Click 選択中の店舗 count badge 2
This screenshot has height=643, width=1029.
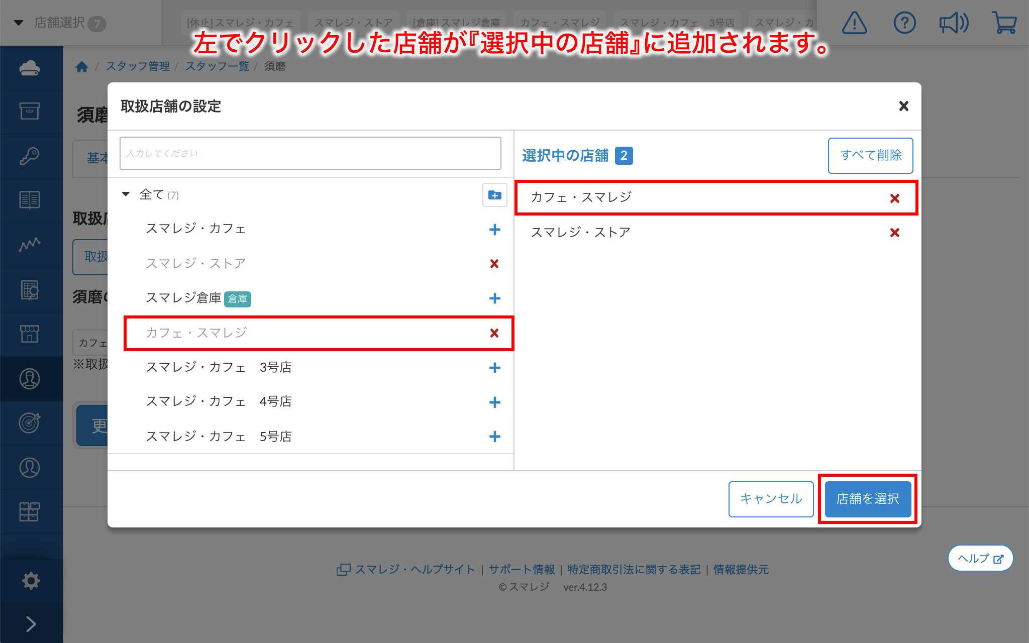[x=624, y=156]
